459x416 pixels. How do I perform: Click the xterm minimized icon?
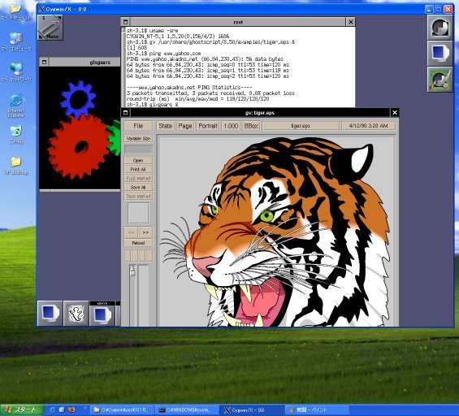[102, 314]
